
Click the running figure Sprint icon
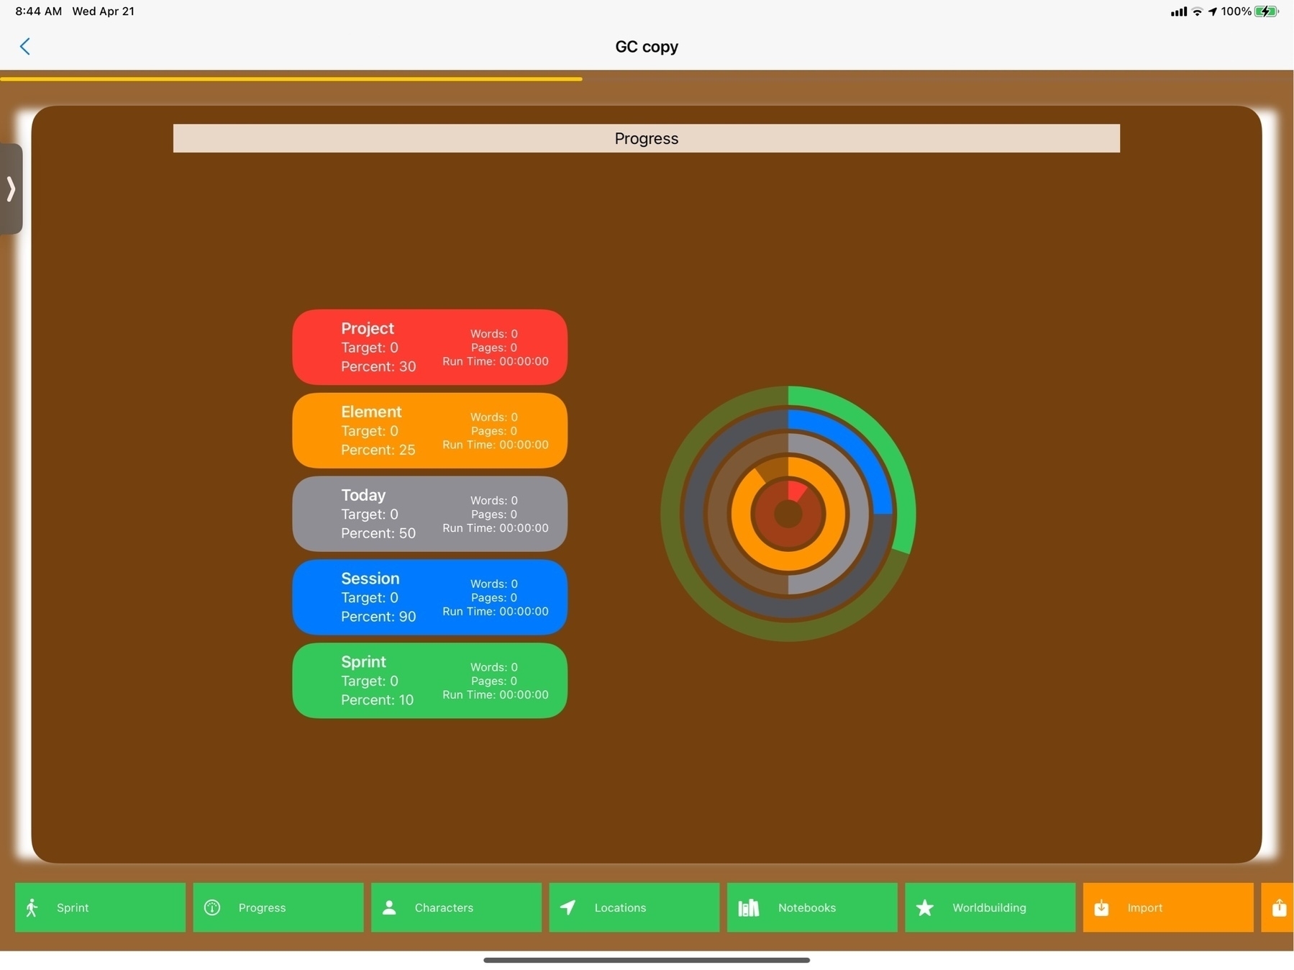(32, 907)
